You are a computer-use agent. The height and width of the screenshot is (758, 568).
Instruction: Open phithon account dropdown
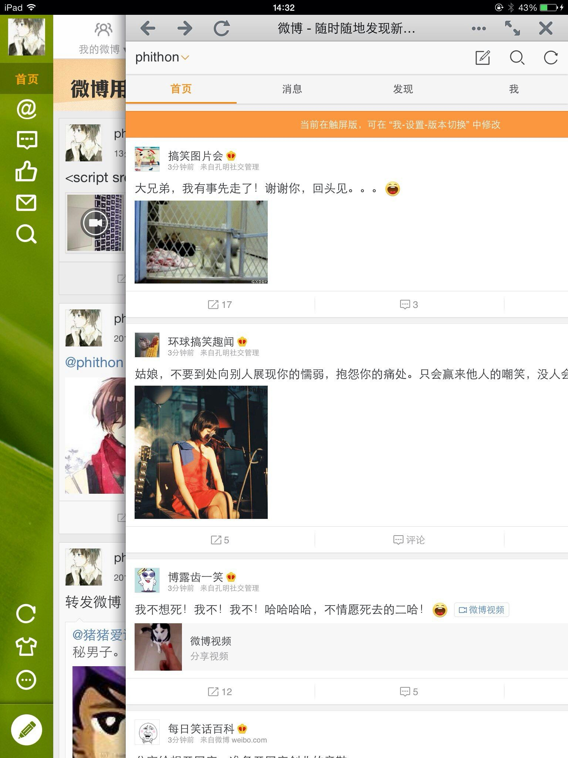[162, 57]
